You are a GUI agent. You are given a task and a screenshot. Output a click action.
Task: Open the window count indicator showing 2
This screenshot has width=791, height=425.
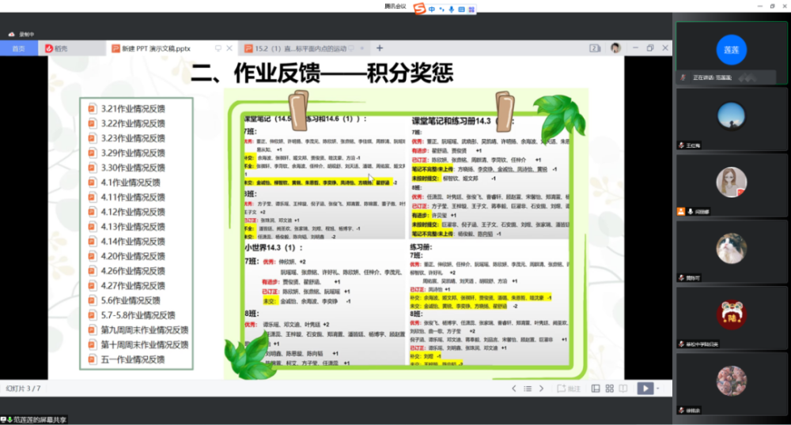(x=595, y=48)
